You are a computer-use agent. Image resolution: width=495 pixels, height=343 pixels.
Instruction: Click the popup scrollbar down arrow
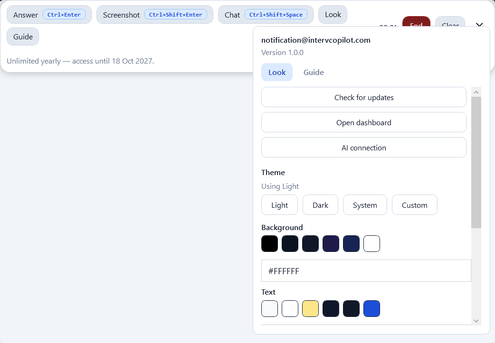[476, 321]
